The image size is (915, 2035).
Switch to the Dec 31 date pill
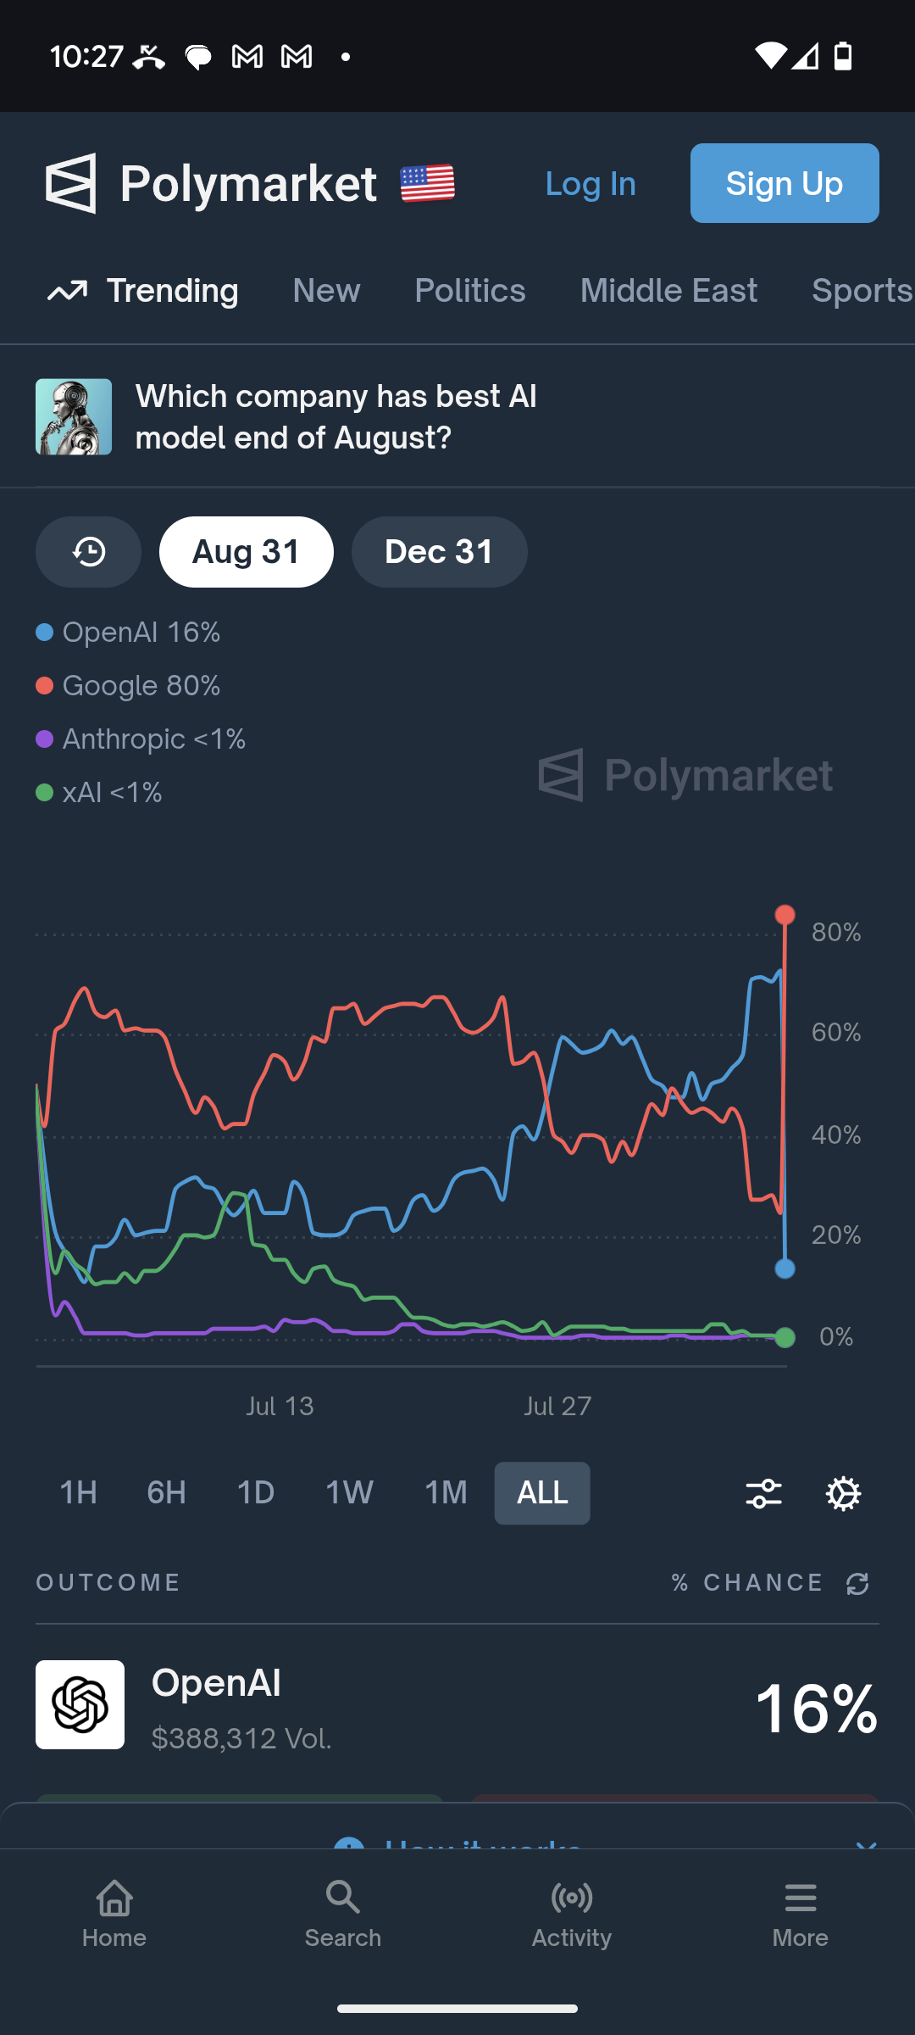click(439, 552)
